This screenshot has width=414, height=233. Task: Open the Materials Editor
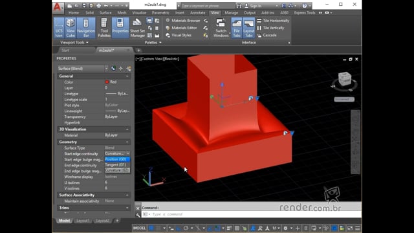[x=181, y=28]
